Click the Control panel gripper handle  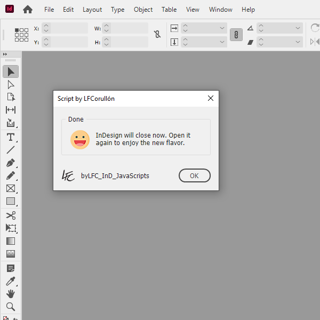4,35
